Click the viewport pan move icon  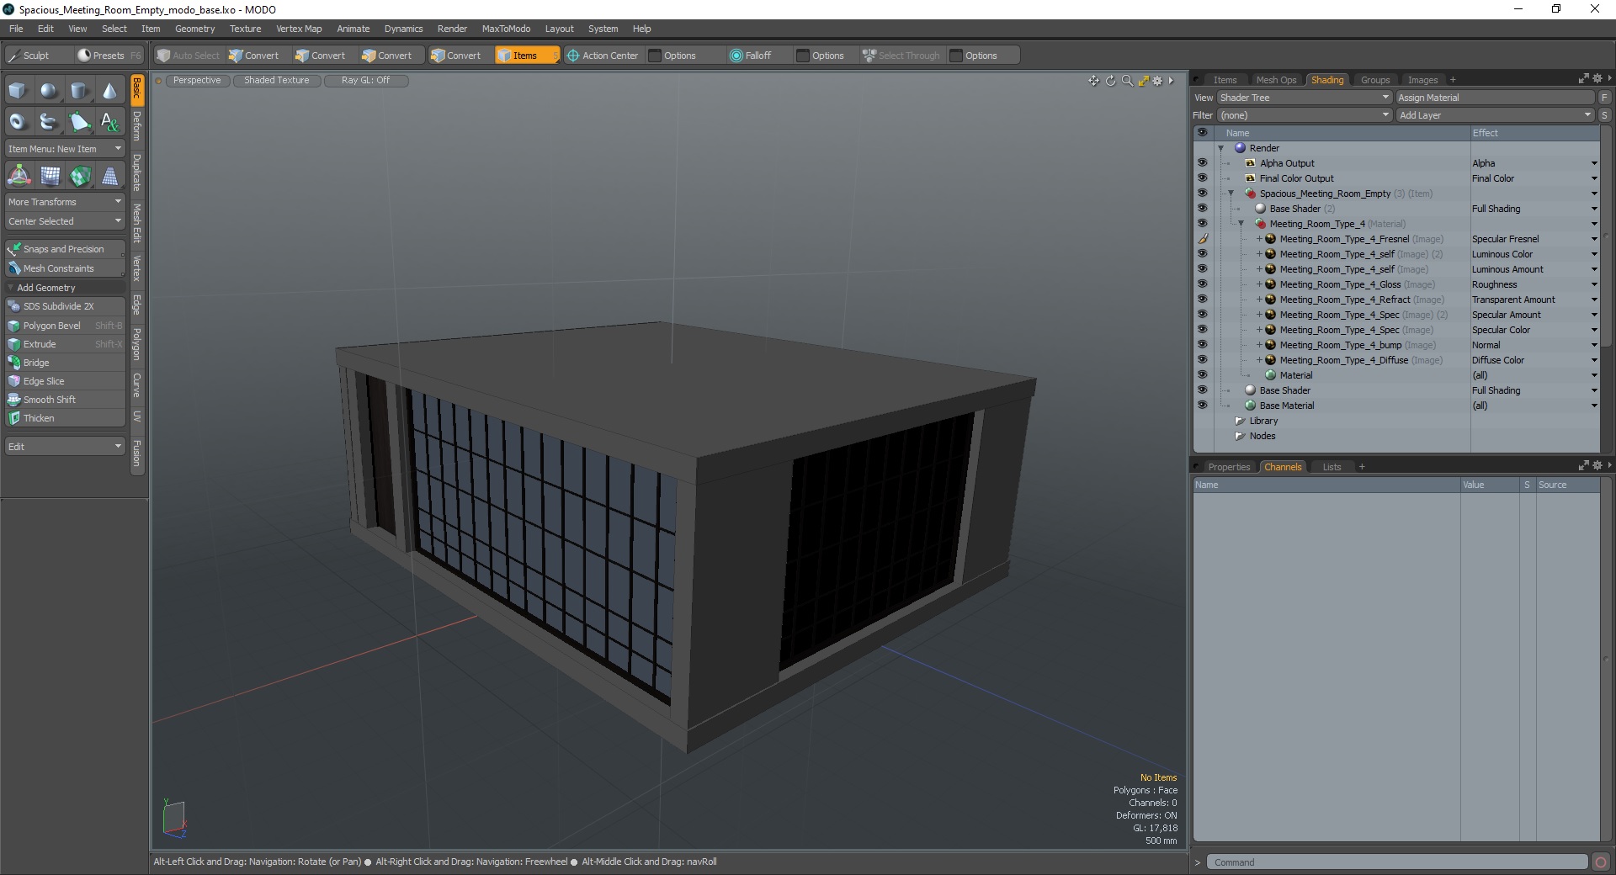[1093, 81]
